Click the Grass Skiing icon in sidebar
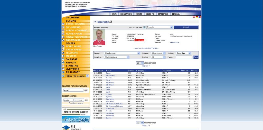The height and width of the screenshot is (130, 263). click(x=63, y=50)
